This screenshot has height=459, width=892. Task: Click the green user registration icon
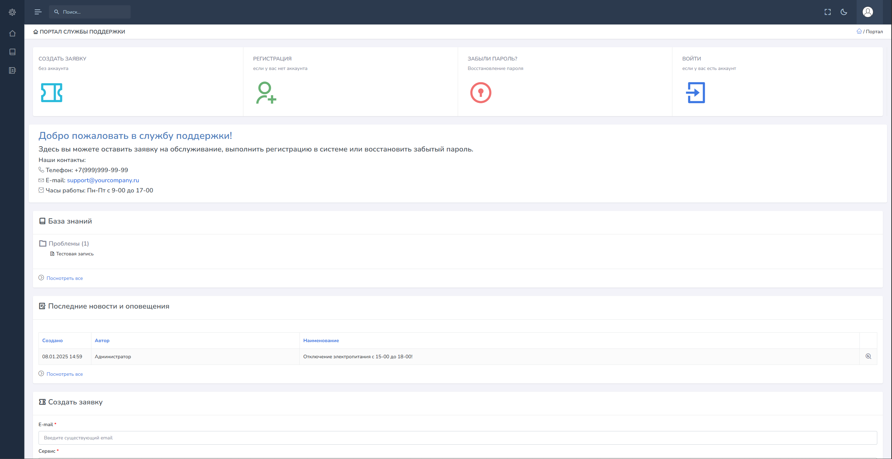pyautogui.click(x=266, y=93)
